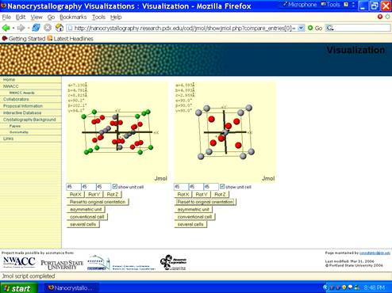The width and height of the screenshot is (392, 293).
Task: Click the green Go icon
Action: (x=310, y=28)
